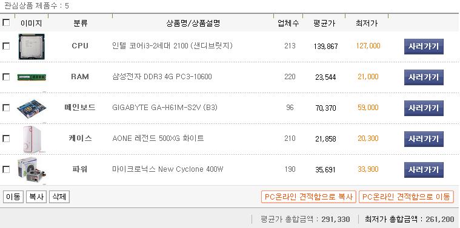Open the AONE white case product image
Viewport: 460px width, 228px height.
pyautogui.click(x=32, y=140)
